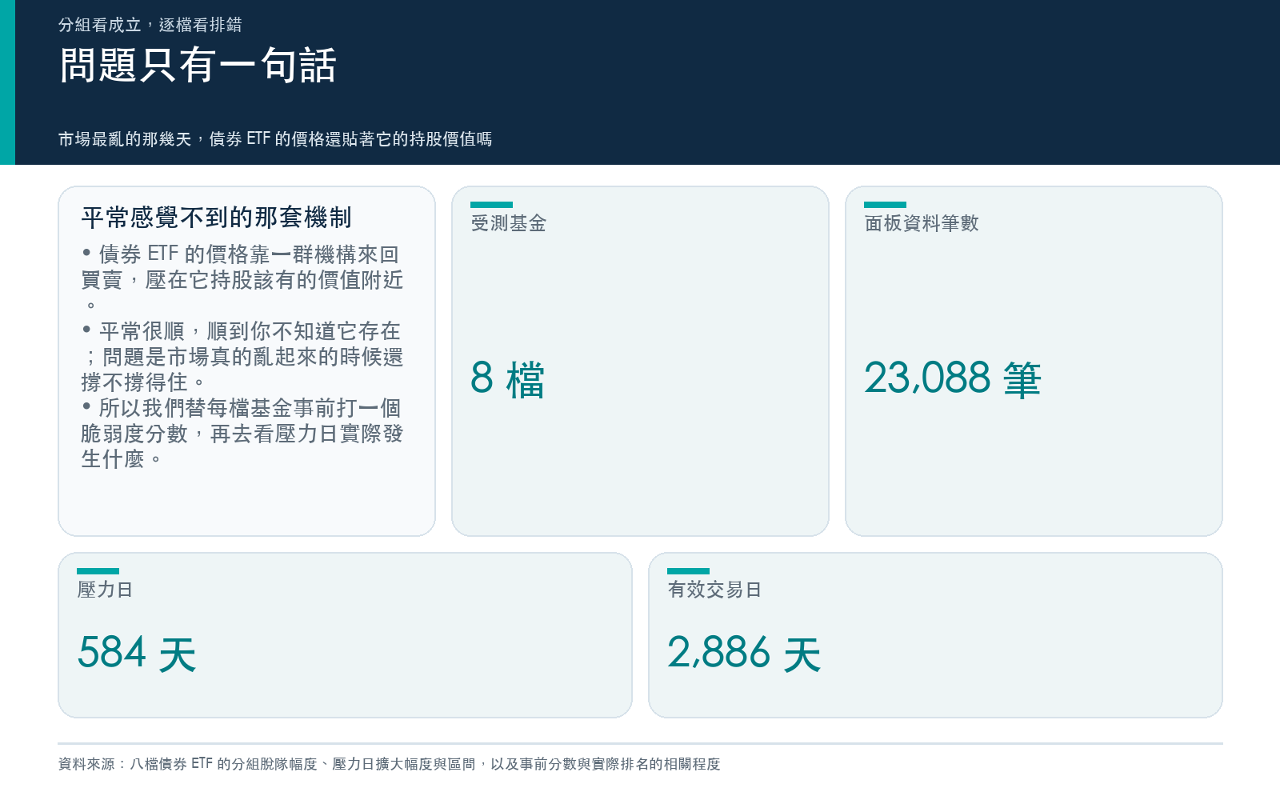Click the value 23,088 筆
This screenshot has height=800, width=1280.
click(953, 379)
